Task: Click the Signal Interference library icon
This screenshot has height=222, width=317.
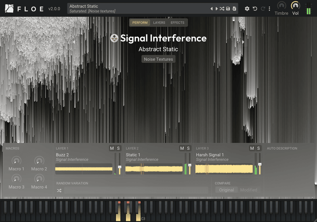Action: (x=114, y=38)
